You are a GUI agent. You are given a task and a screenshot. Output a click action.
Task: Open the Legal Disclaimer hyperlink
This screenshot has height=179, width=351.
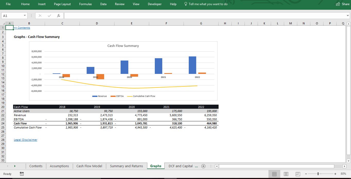point(25,140)
